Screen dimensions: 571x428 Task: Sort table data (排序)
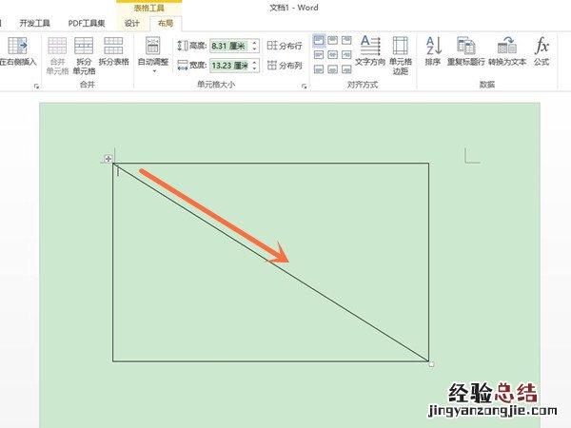coord(433,51)
